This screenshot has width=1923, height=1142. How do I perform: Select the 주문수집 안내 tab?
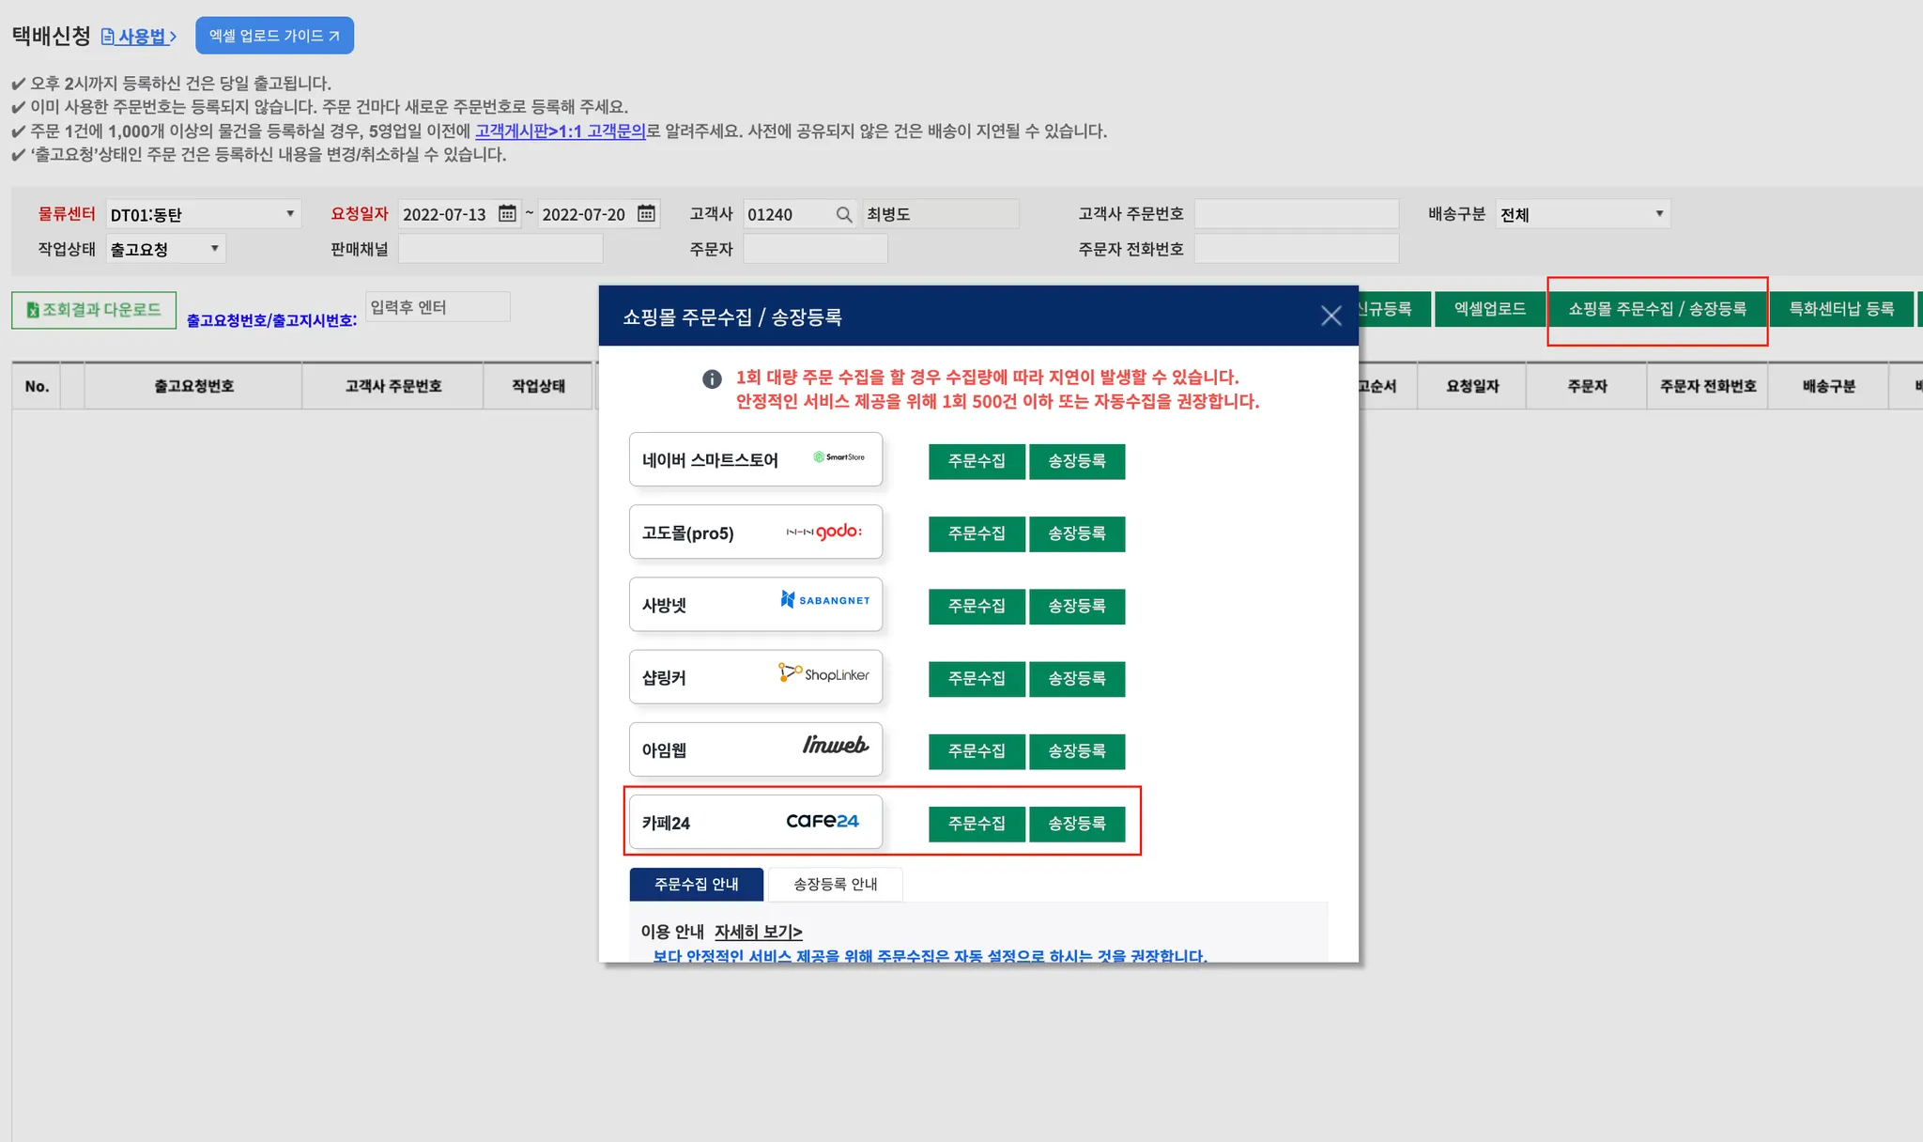click(x=696, y=884)
